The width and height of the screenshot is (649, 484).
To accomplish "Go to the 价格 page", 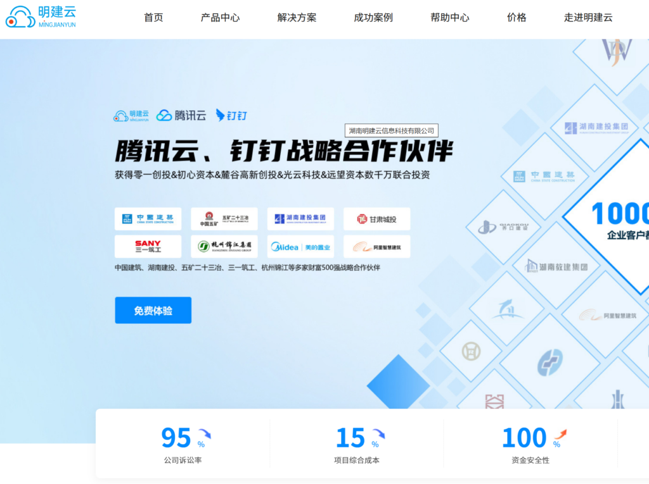I will click(517, 18).
